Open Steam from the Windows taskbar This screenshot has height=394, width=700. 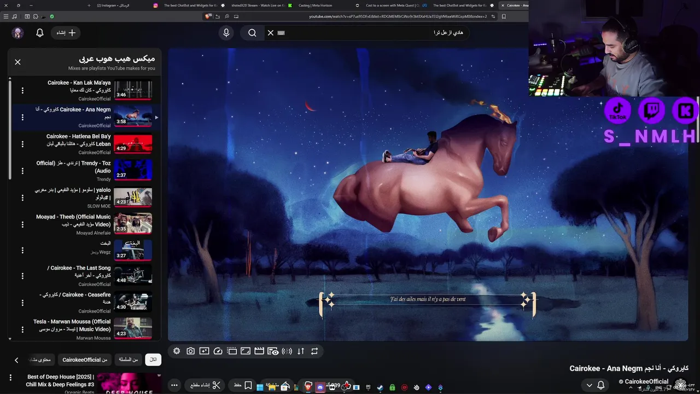380,387
